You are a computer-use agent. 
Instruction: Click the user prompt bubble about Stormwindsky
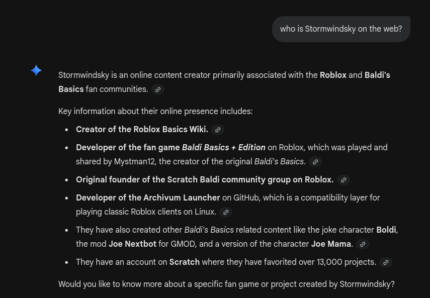(341, 29)
